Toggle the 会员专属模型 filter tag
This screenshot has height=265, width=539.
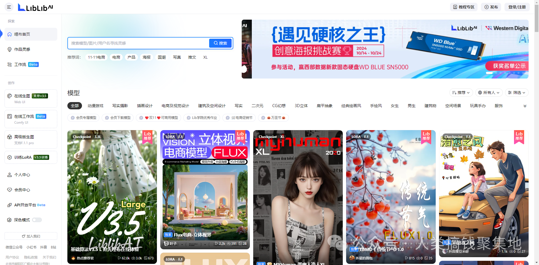(83, 118)
